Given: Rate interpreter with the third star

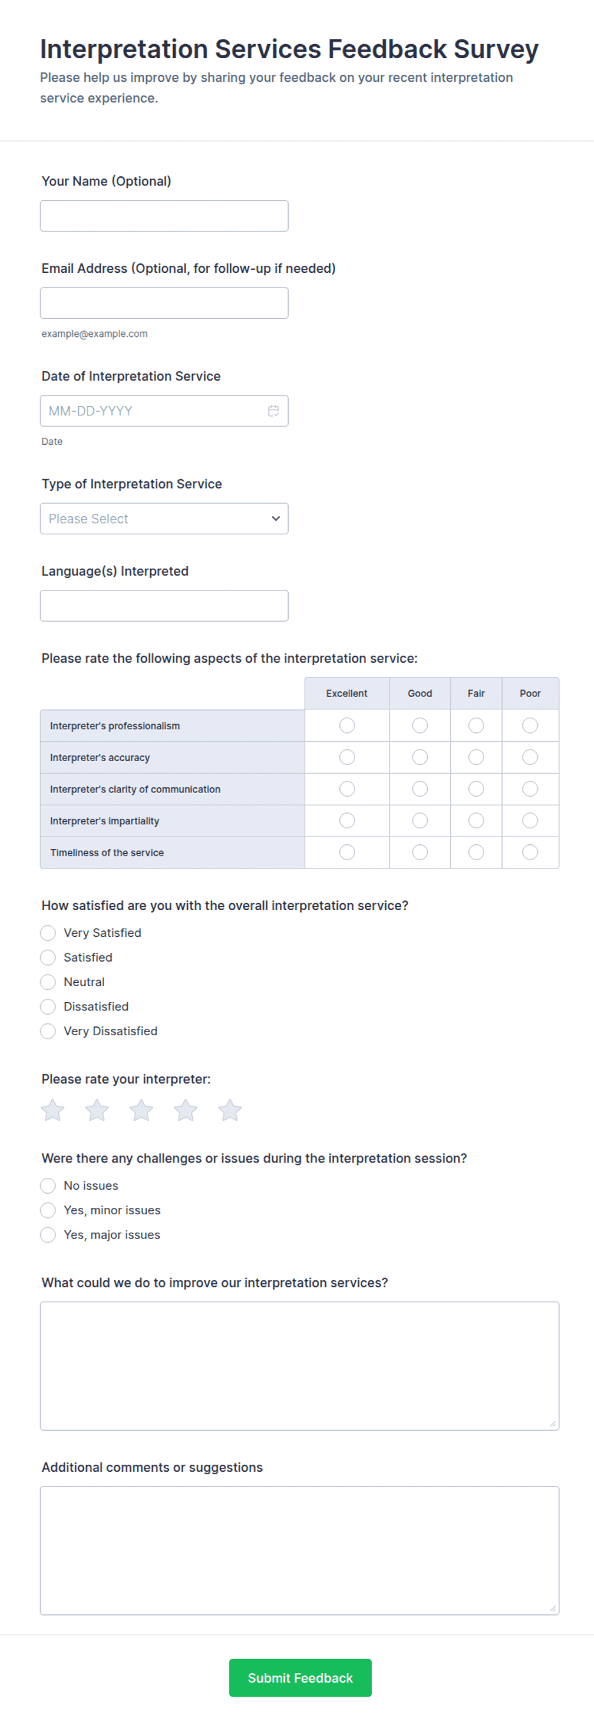Looking at the screenshot, I should pyautogui.click(x=141, y=1110).
